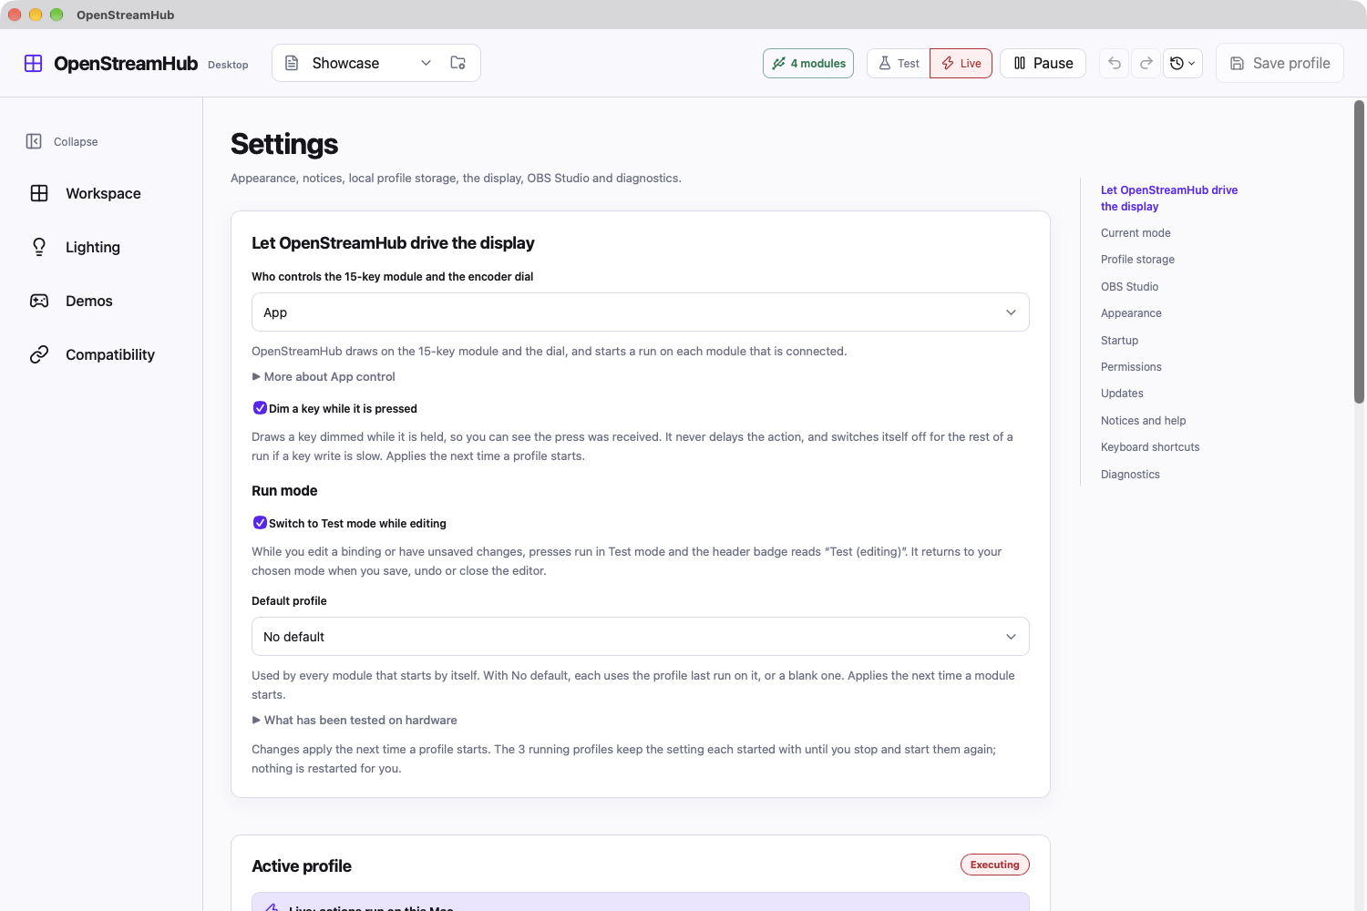Pause the running profiles
The width and height of the screenshot is (1367, 911).
tap(1043, 63)
